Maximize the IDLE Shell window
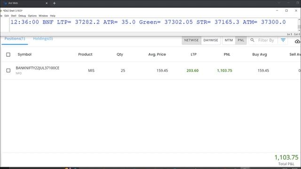This screenshot has height=169, width=301. tap(286, 11)
